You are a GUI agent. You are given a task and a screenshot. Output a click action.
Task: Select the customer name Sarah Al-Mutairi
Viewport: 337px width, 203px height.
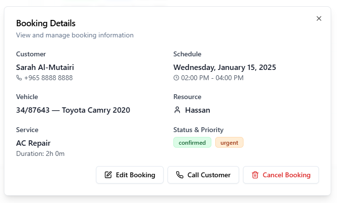click(x=45, y=68)
